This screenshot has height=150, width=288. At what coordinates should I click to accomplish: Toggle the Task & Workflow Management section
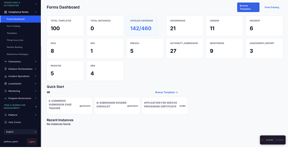click(x=36, y=107)
